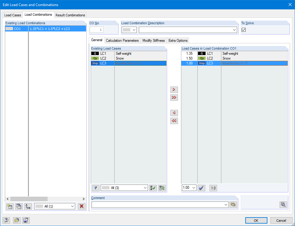Select all load cases at once

pos(153,188)
